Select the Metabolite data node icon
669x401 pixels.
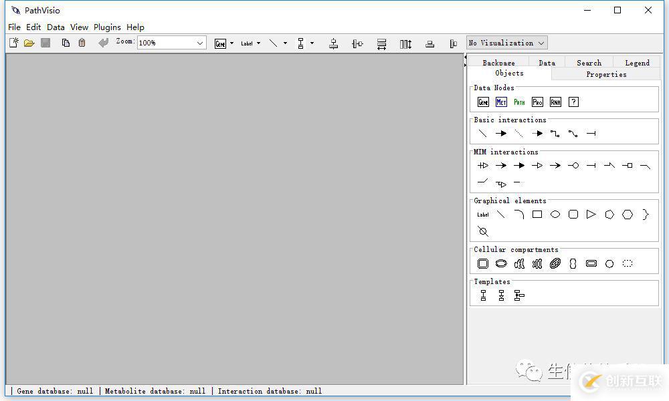point(501,102)
